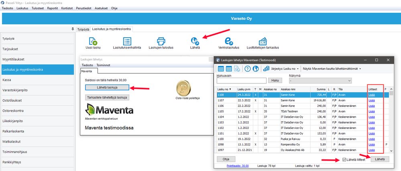This screenshot has width=401, height=171.
Task: Click the question mark help icon in Maventaan toolbar
Action: pyautogui.click(x=247, y=68)
